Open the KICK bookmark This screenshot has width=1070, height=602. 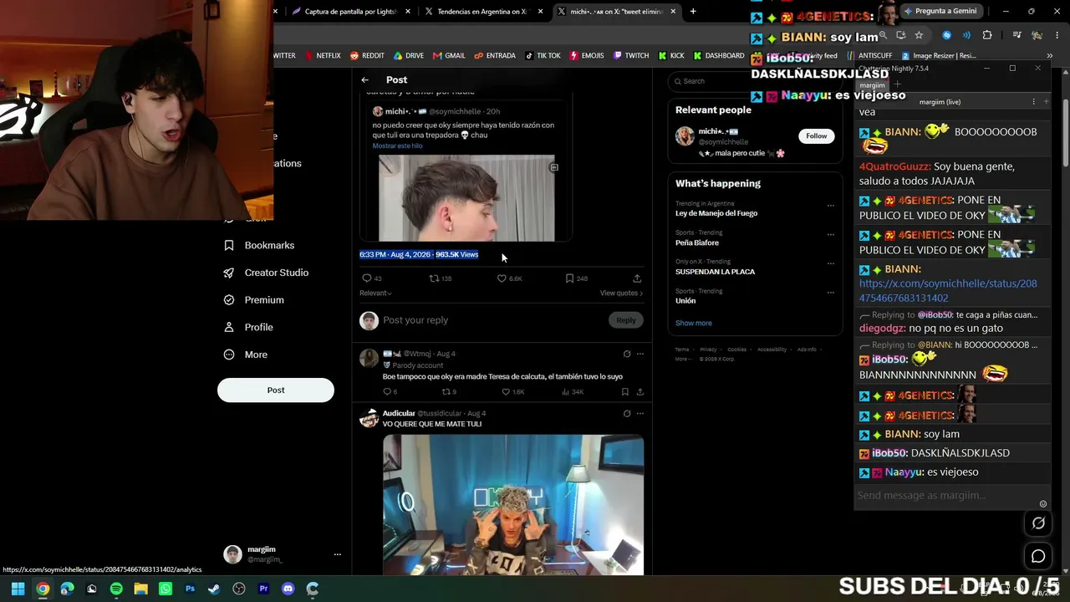click(671, 56)
